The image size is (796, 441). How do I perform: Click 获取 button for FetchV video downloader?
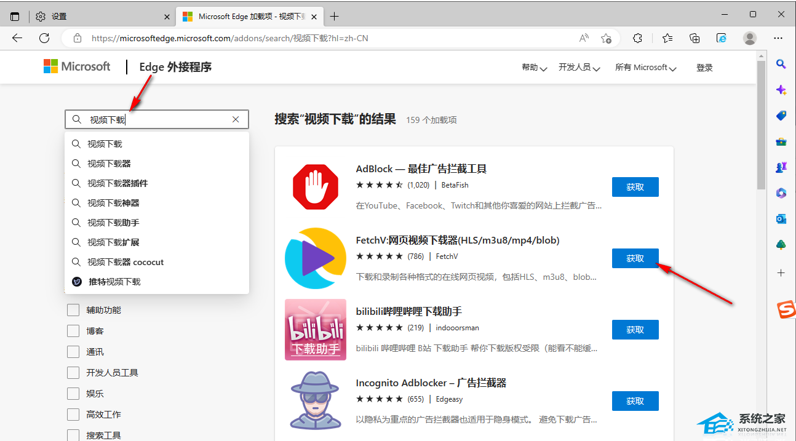pyautogui.click(x=635, y=258)
